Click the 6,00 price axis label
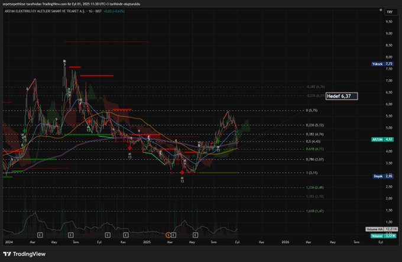The image size is (402, 262). [x=389, y=104]
